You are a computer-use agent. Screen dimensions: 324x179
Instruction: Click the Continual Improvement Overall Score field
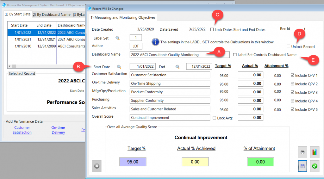[170, 117]
